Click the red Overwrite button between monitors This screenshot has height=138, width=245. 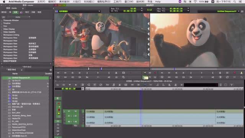155,73
